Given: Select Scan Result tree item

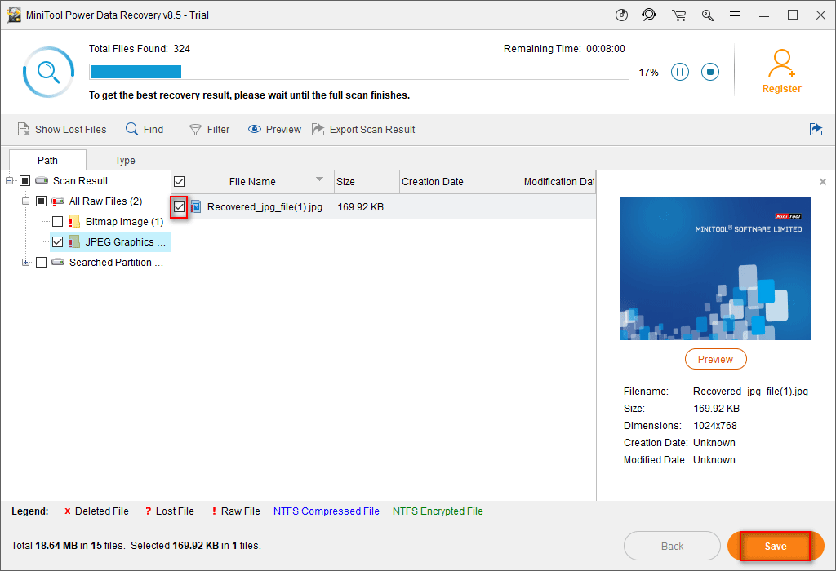Looking at the screenshot, I should point(81,180).
